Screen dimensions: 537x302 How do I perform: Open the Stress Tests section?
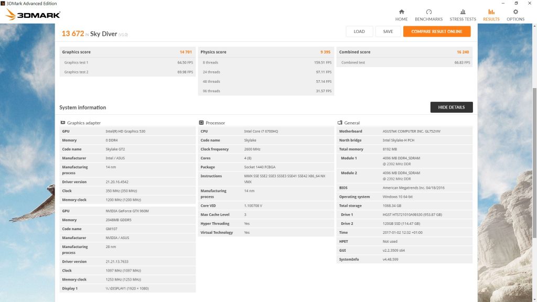(463, 15)
